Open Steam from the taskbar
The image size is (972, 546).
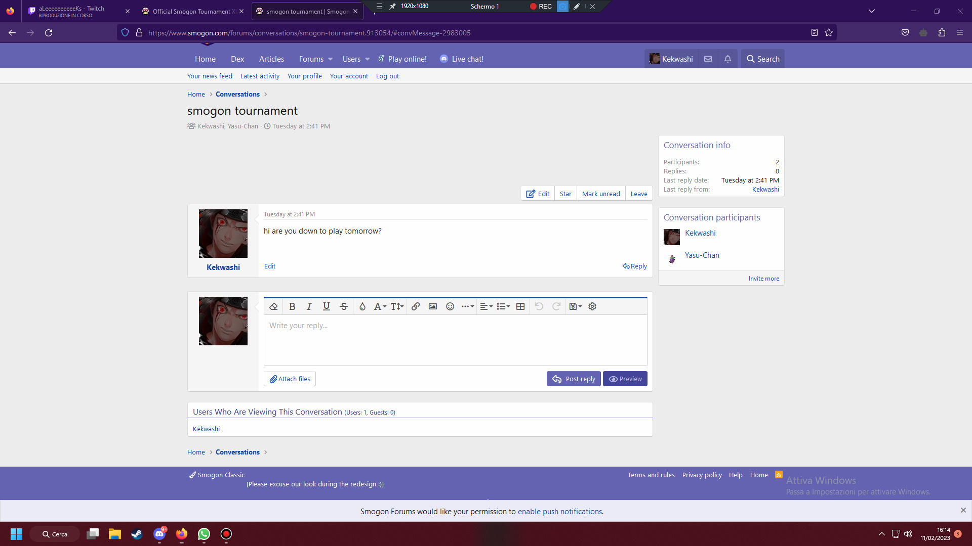[x=137, y=534]
